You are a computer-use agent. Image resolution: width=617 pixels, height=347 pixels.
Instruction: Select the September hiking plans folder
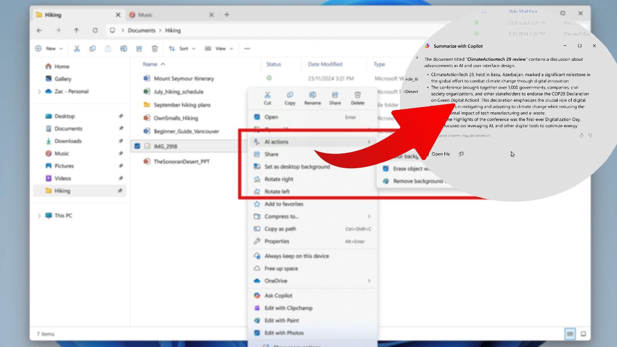182,105
